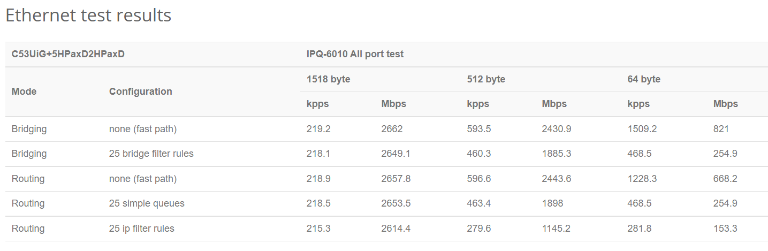Viewport: 768px width, 251px height.
Task: Click the Bridging none (fast path) row
Action: pos(386,129)
